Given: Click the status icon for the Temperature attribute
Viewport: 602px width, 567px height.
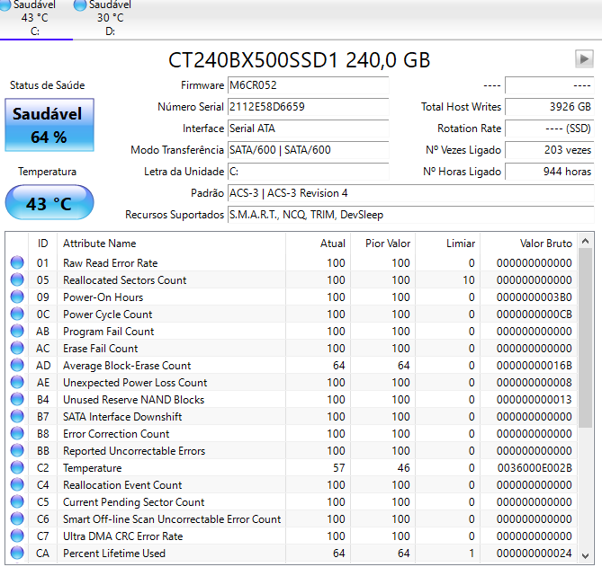Looking at the screenshot, I should [17, 467].
